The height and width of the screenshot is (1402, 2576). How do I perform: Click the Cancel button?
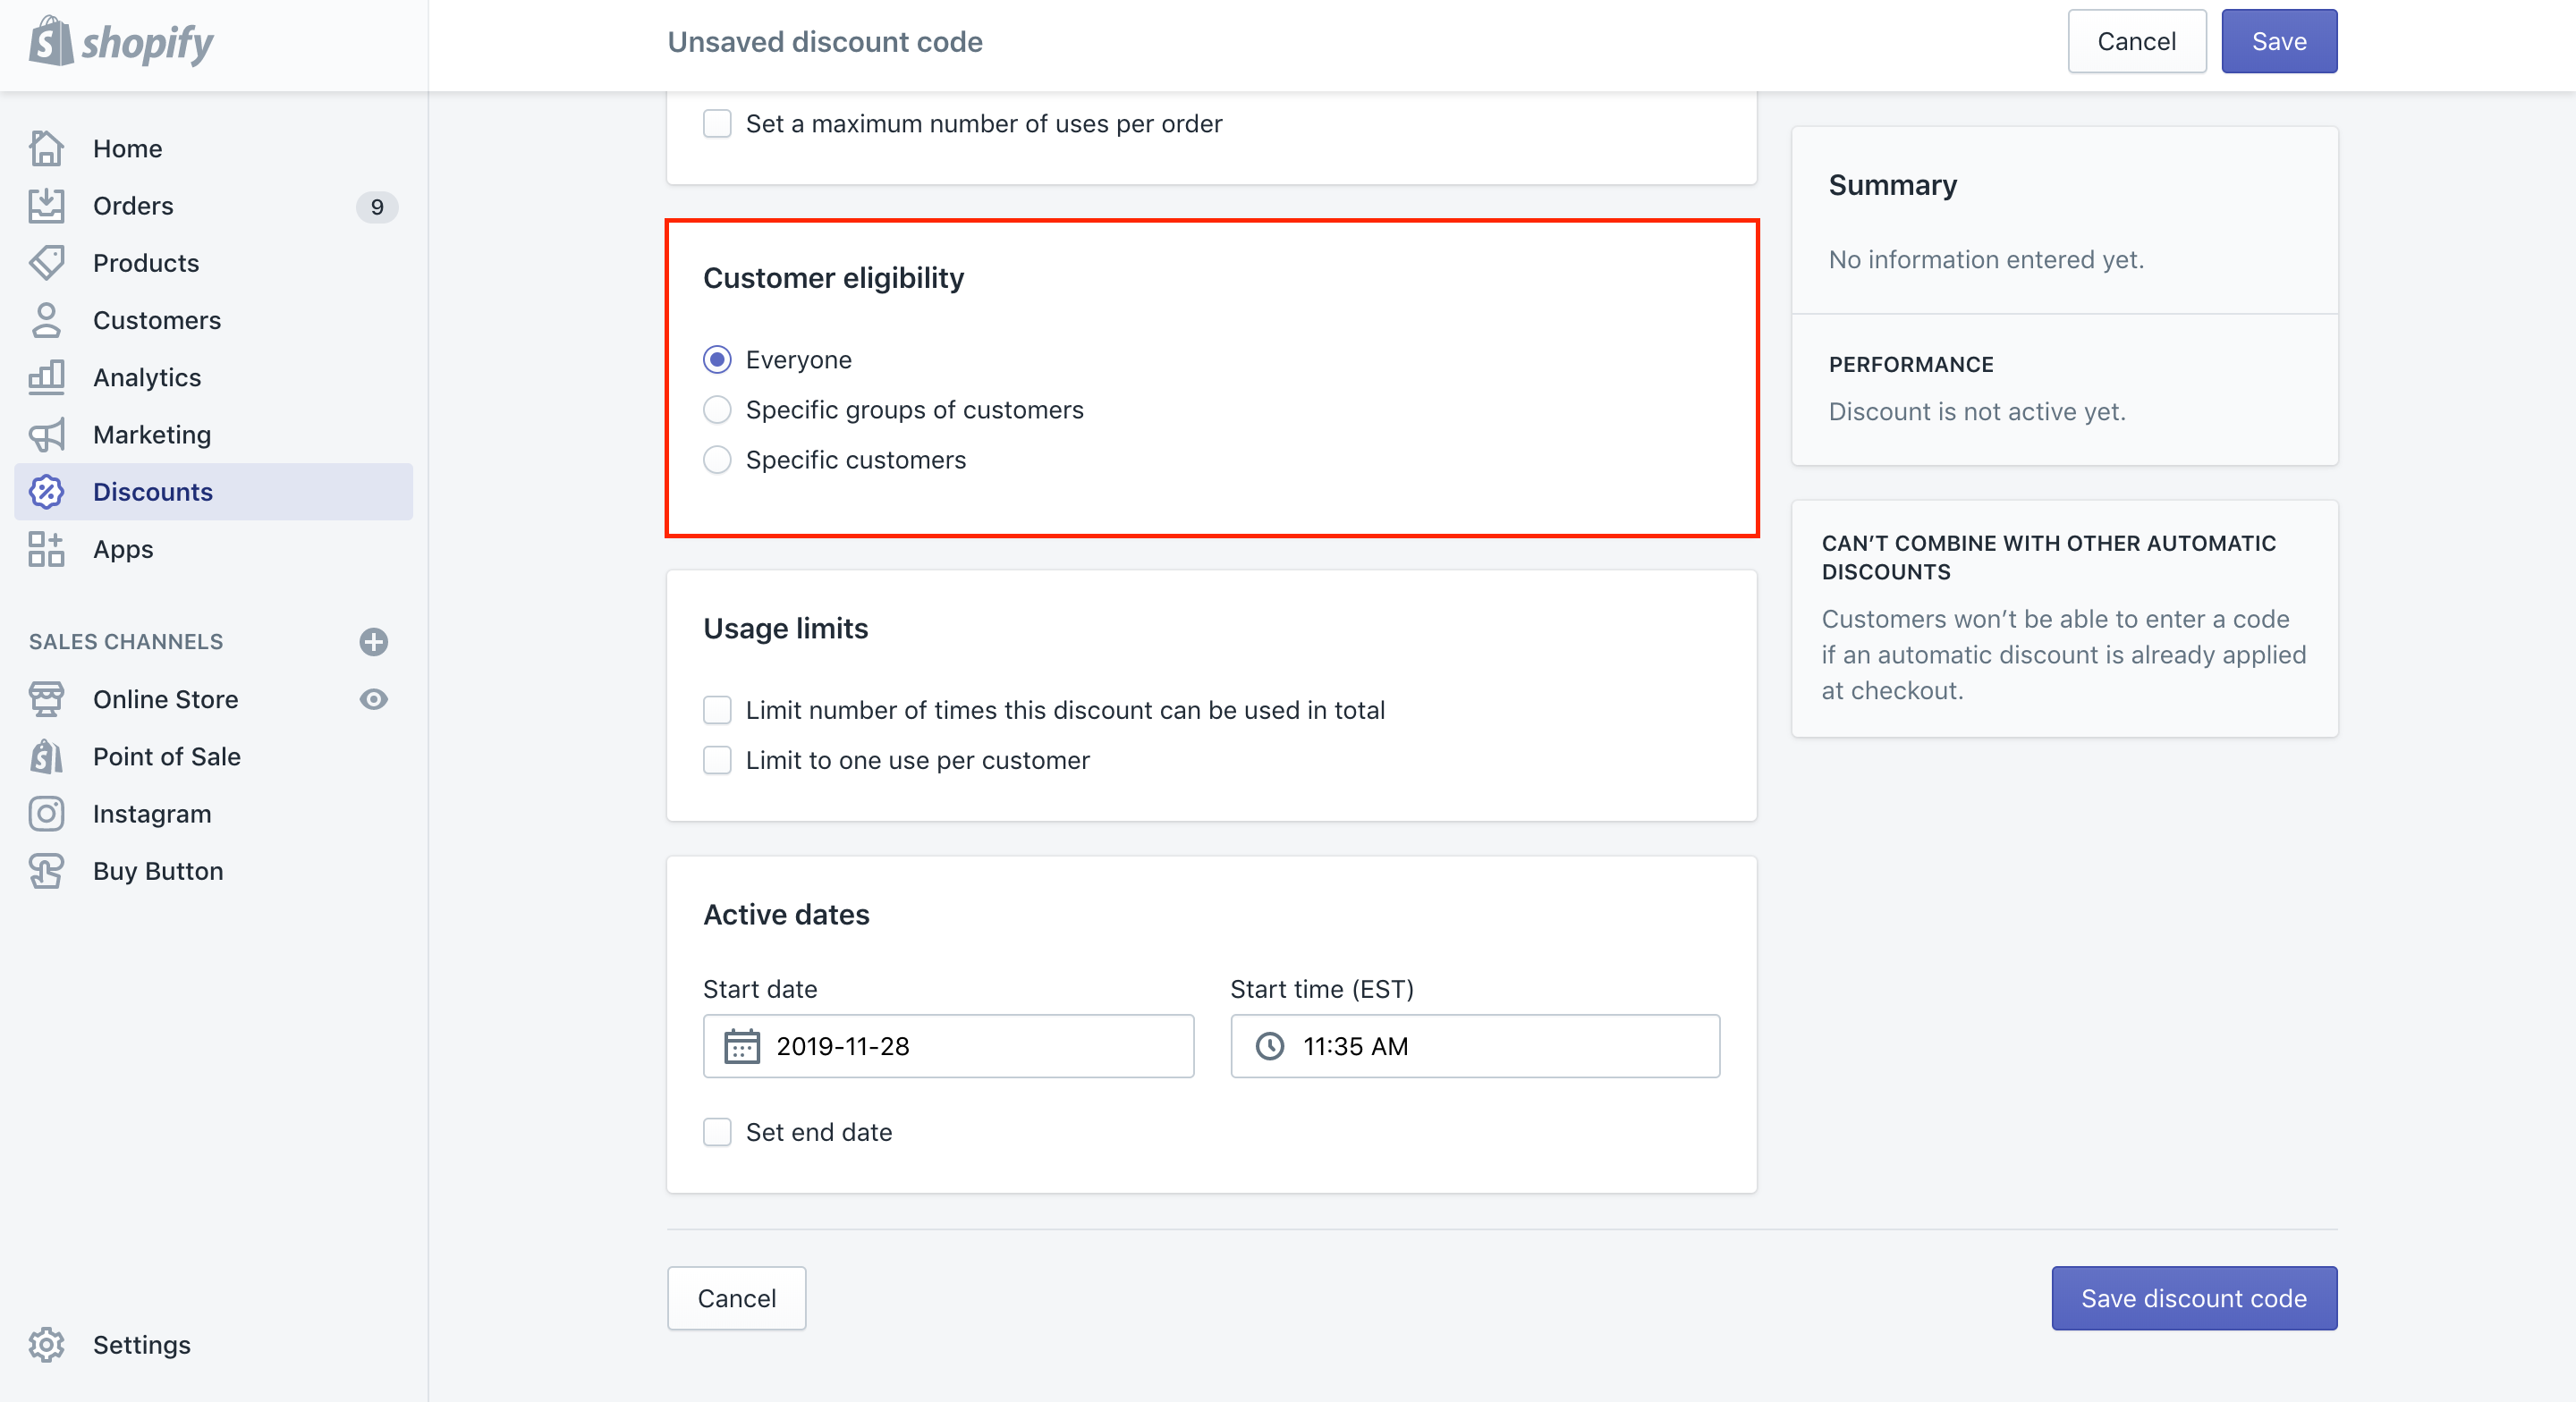[x=737, y=1298]
